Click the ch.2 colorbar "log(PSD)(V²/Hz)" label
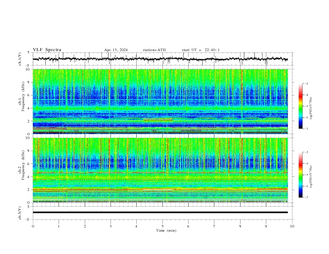Viewport: 329px width, 254px height. click(311, 176)
